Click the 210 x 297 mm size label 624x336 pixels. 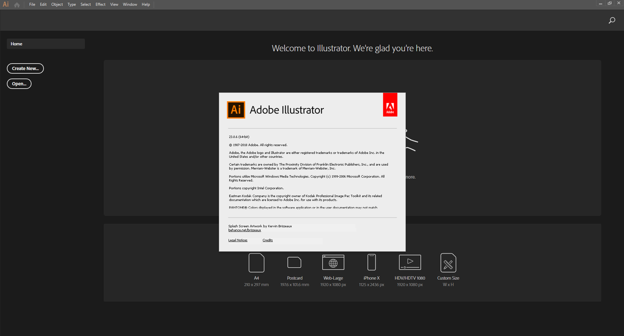coord(256,284)
